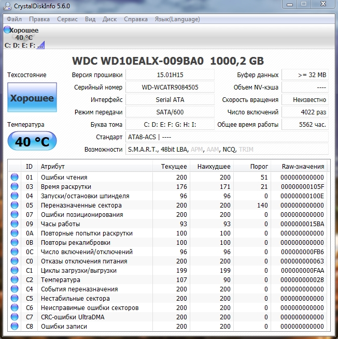This screenshot has width=338, height=339.
Task: Close the CrystalDiskInfo window
Action: 323,4
